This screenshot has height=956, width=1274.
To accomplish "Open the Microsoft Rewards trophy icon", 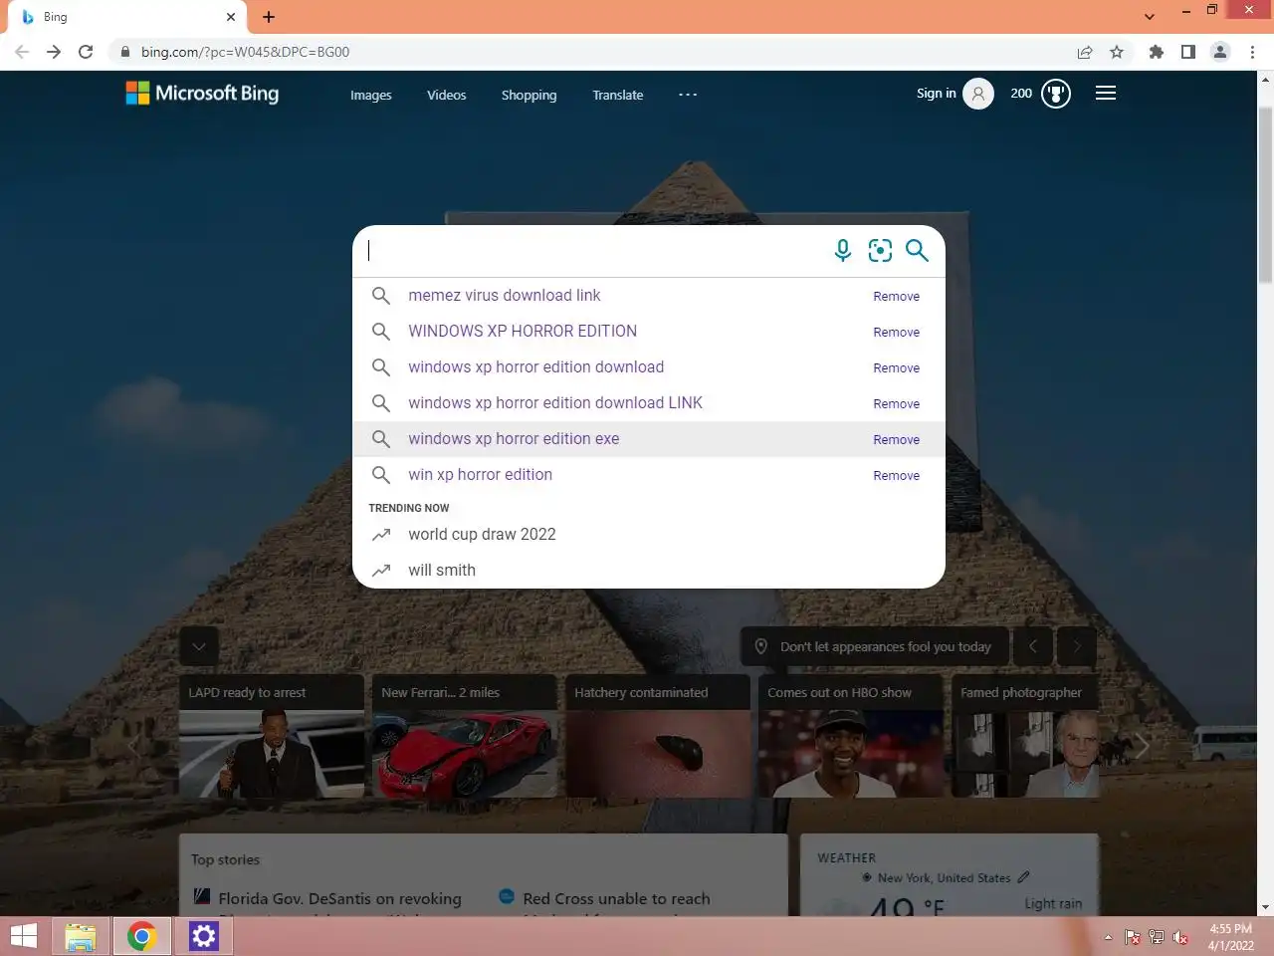I will coord(1055,94).
